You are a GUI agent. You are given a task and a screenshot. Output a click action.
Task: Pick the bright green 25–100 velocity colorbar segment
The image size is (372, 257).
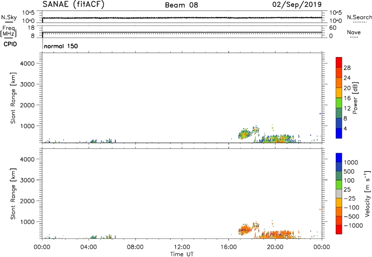coord(339,185)
